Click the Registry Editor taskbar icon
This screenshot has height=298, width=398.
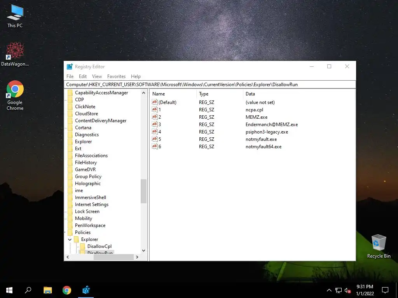[x=86, y=290]
